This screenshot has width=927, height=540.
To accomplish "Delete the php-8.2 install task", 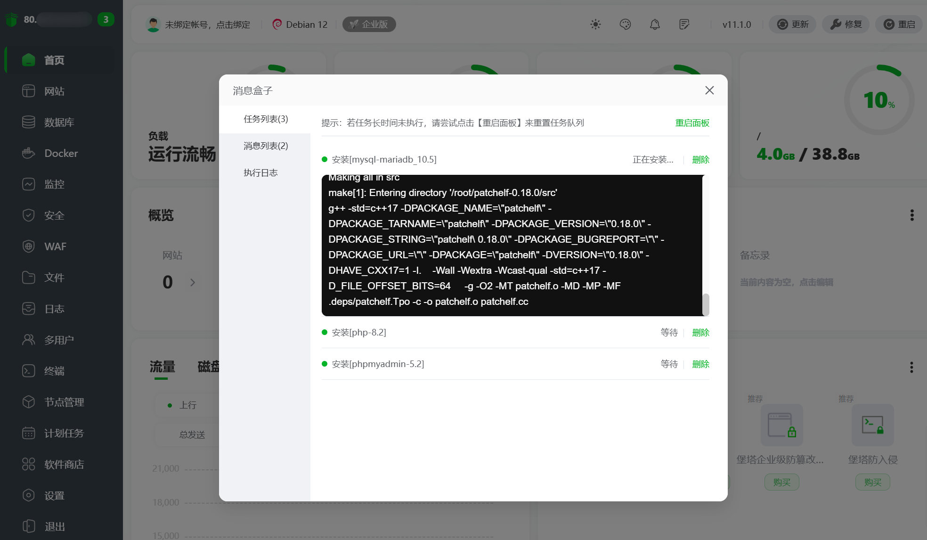I will tap(700, 333).
